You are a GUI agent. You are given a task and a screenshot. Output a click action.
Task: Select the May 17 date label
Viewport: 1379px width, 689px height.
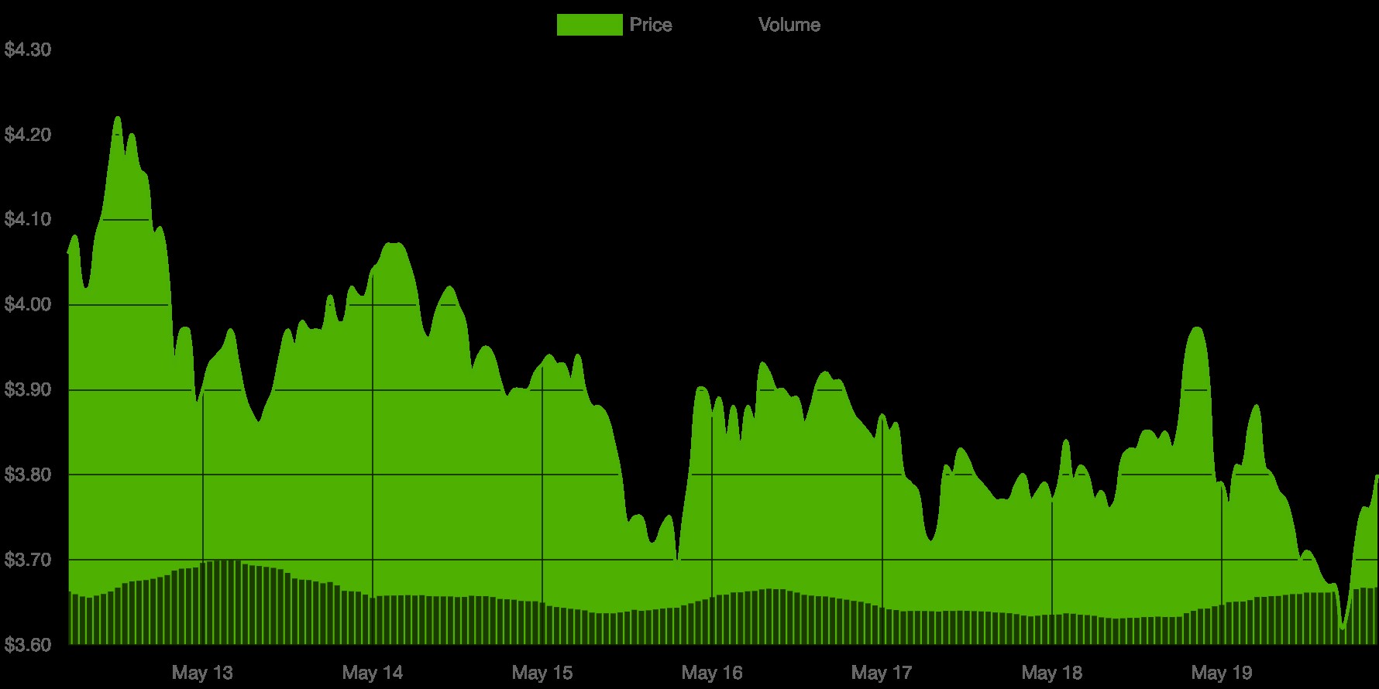[x=882, y=672]
